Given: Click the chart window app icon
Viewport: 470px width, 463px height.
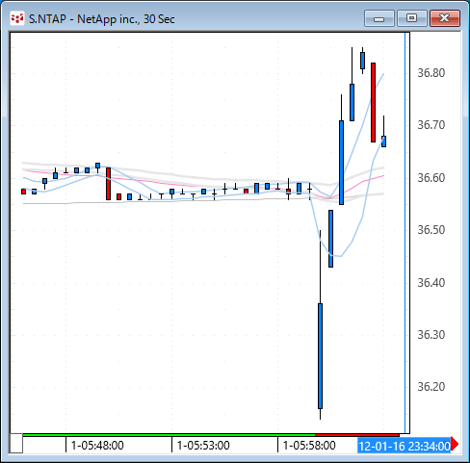Looking at the screenshot, I should coord(17,18).
